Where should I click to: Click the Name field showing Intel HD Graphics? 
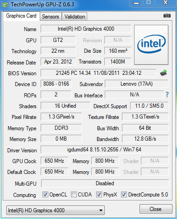(x=86, y=29)
